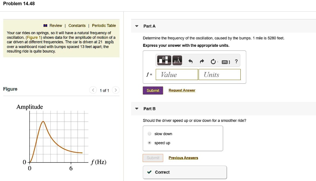
Task: Click the redo arrow in answer toolbar
Action: tap(202, 61)
